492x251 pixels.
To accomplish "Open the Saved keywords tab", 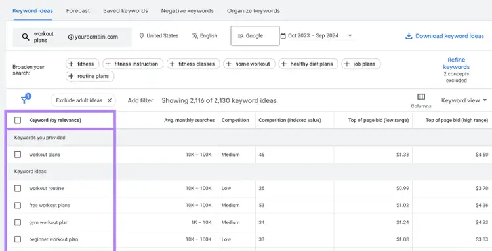I will [x=125, y=10].
